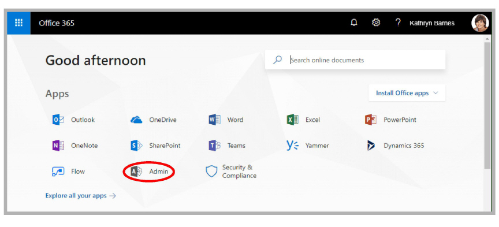Viewport: 499px width, 227px height.
Task: Expand the Install Office apps dropdown
Action: coord(407,93)
